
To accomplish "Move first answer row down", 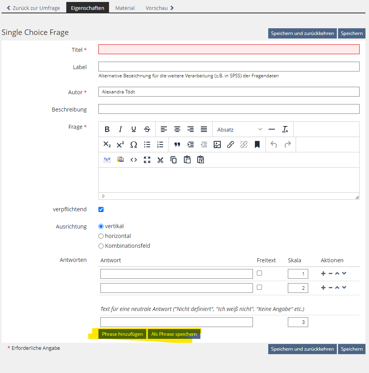I will pyautogui.click(x=344, y=273).
